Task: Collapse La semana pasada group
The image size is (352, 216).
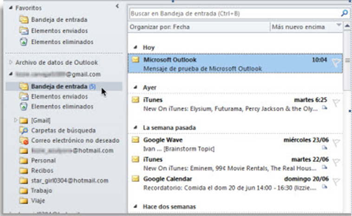Action: tap(136, 128)
